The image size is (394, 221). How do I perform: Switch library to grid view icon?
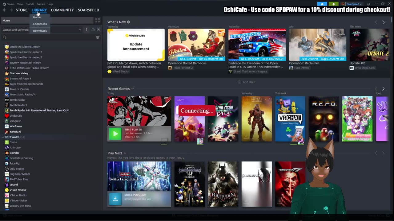point(97,20)
